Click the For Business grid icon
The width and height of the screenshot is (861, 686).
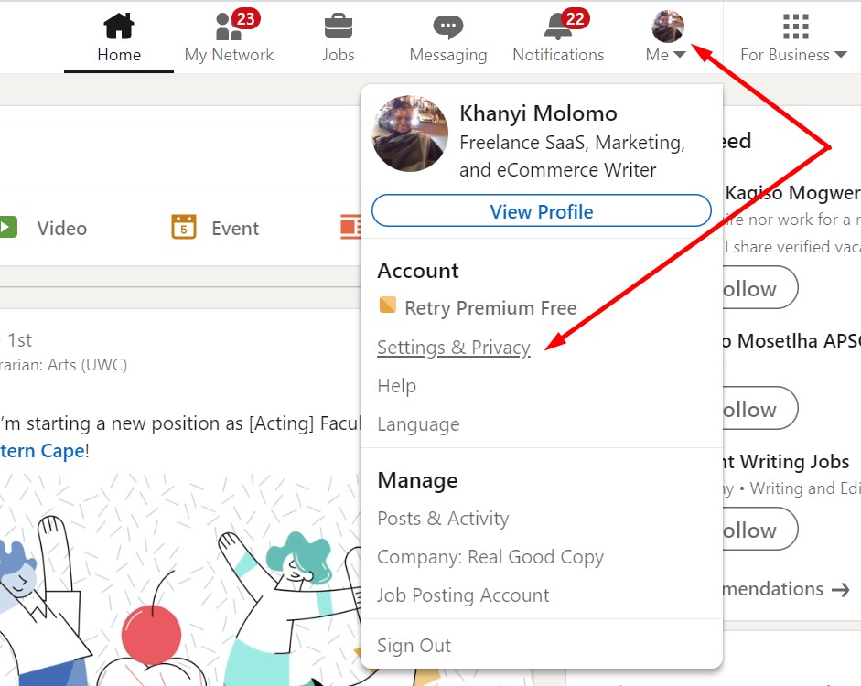click(x=796, y=27)
